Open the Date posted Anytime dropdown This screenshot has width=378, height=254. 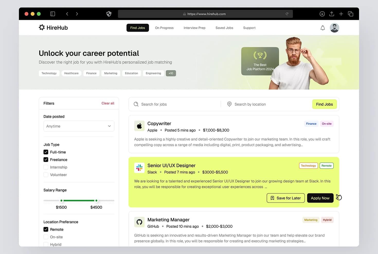point(79,126)
